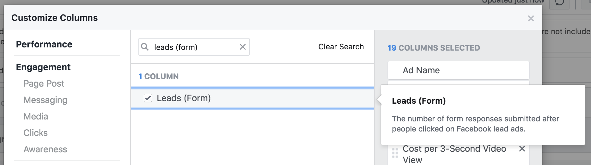591x165 pixels.
Task: Remove the Cost per 3-Second Video View column
Action: (522, 149)
